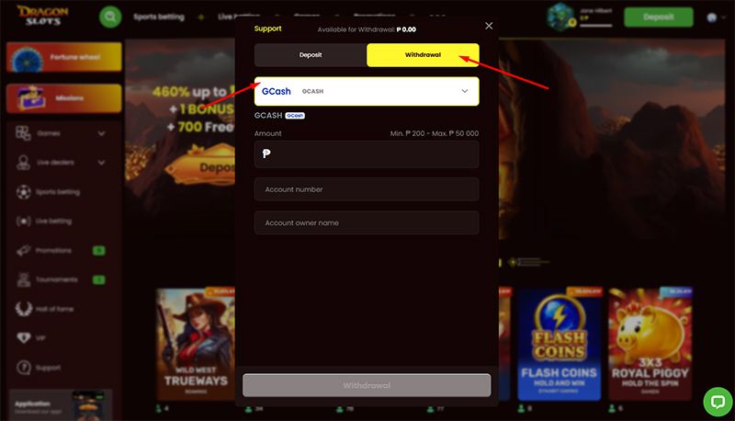
Task: Close the withdrawal dialog with X
Action: click(x=489, y=26)
